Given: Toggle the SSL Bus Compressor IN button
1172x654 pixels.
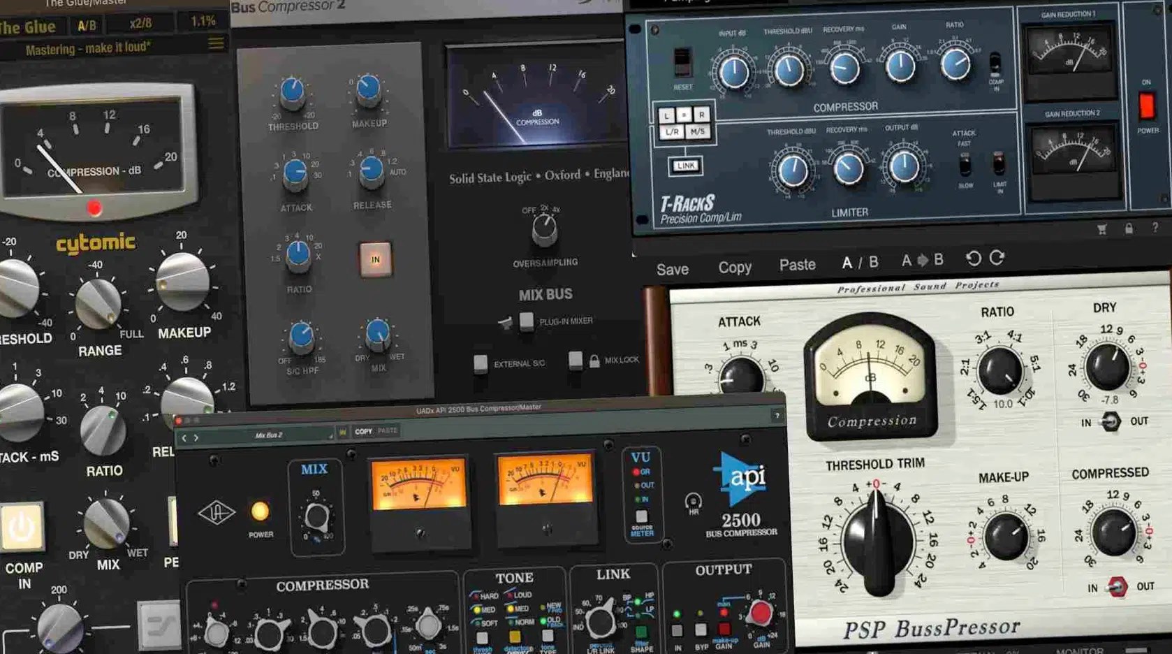Looking at the screenshot, I should [x=375, y=259].
